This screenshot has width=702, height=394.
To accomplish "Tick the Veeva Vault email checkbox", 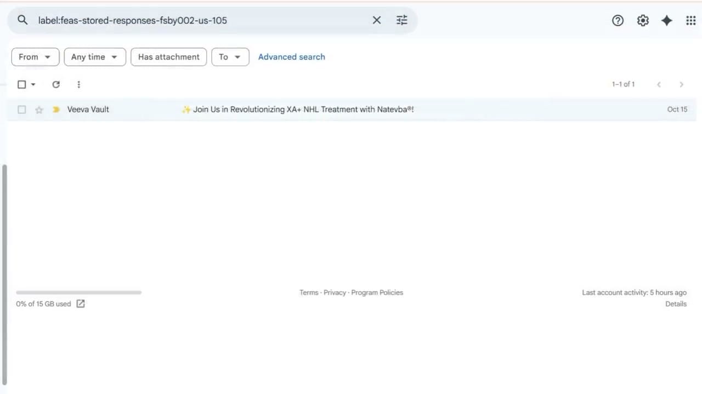I will pyautogui.click(x=22, y=109).
